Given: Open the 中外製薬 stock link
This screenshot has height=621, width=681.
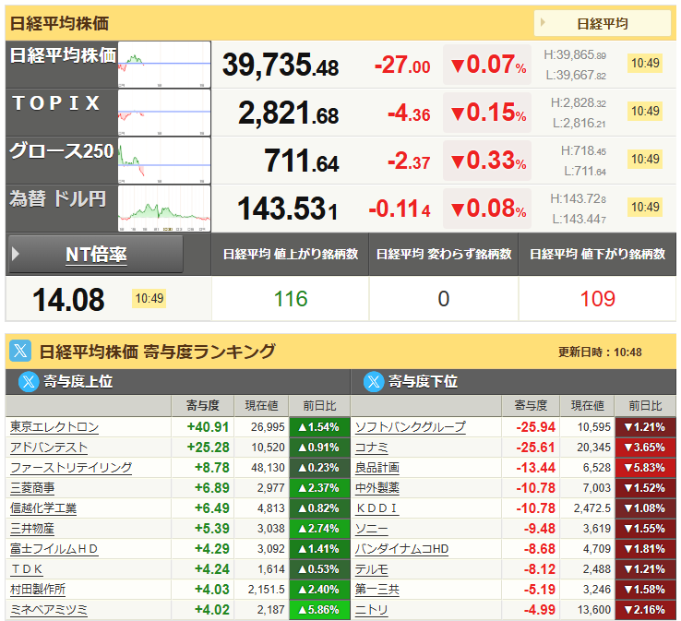Looking at the screenshot, I should [377, 488].
